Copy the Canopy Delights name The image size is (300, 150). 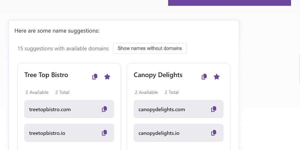click(204, 77)
